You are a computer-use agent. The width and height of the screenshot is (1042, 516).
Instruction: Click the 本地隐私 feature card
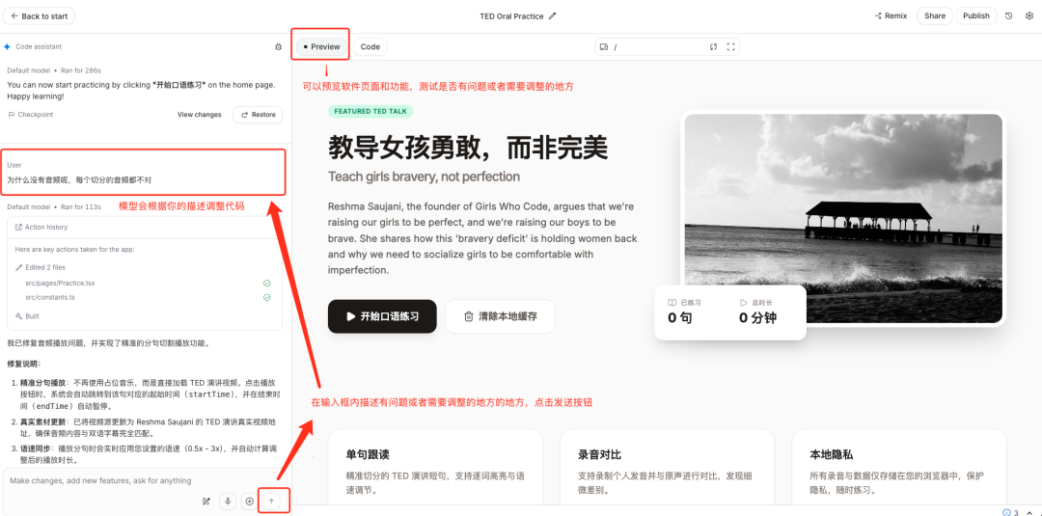point(899,468)
